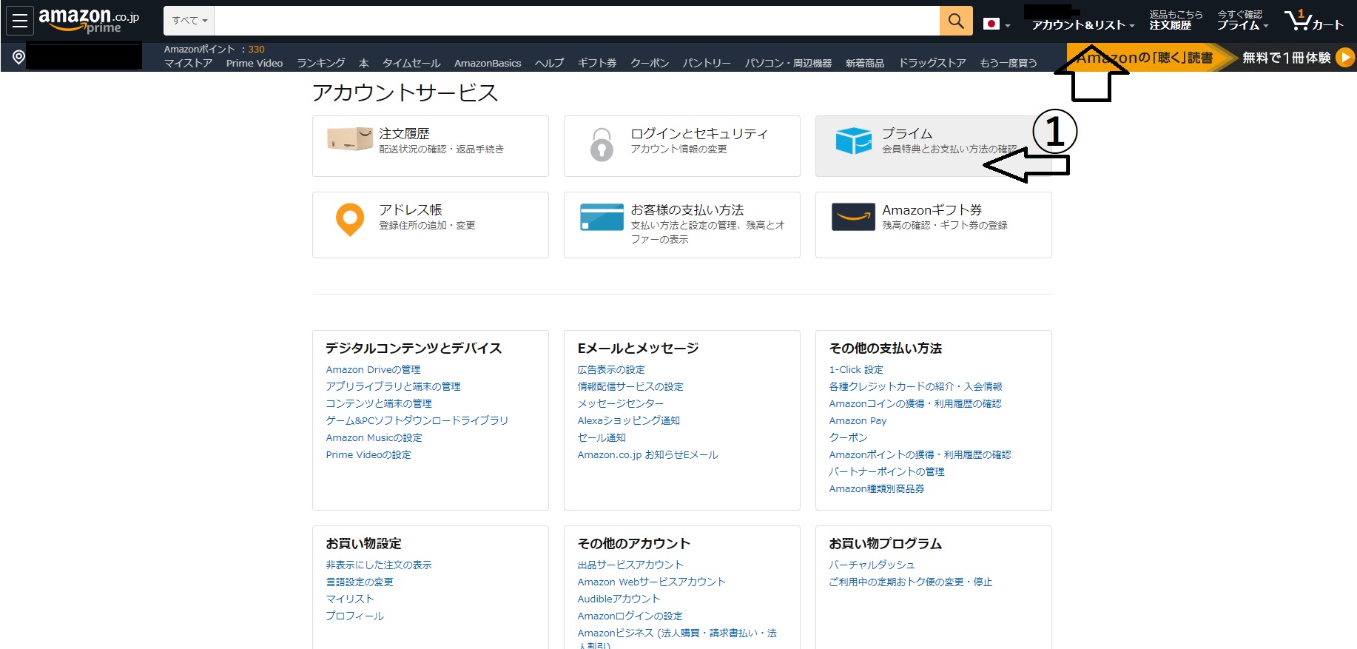Open the hamburger menu icon
Screen dimensions: 1357x649
(20, 21)
